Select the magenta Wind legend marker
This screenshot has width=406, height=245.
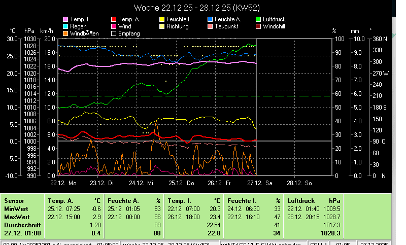[x=114, y=26]
